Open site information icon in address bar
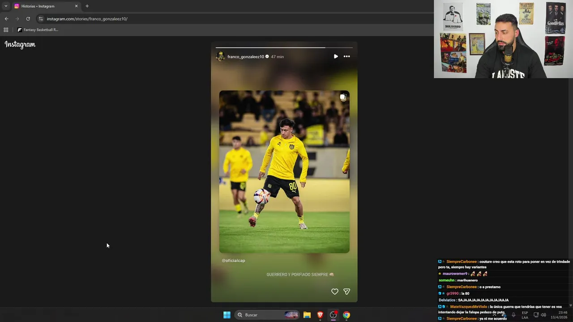The height and width of the screenshot is (322, 573). pyautogui.click(x=41, y=19)
